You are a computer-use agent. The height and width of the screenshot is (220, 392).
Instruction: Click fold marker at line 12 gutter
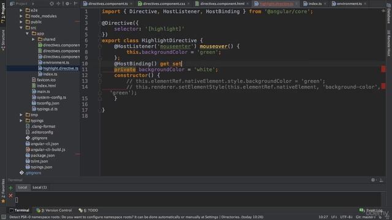pos(100,75)
